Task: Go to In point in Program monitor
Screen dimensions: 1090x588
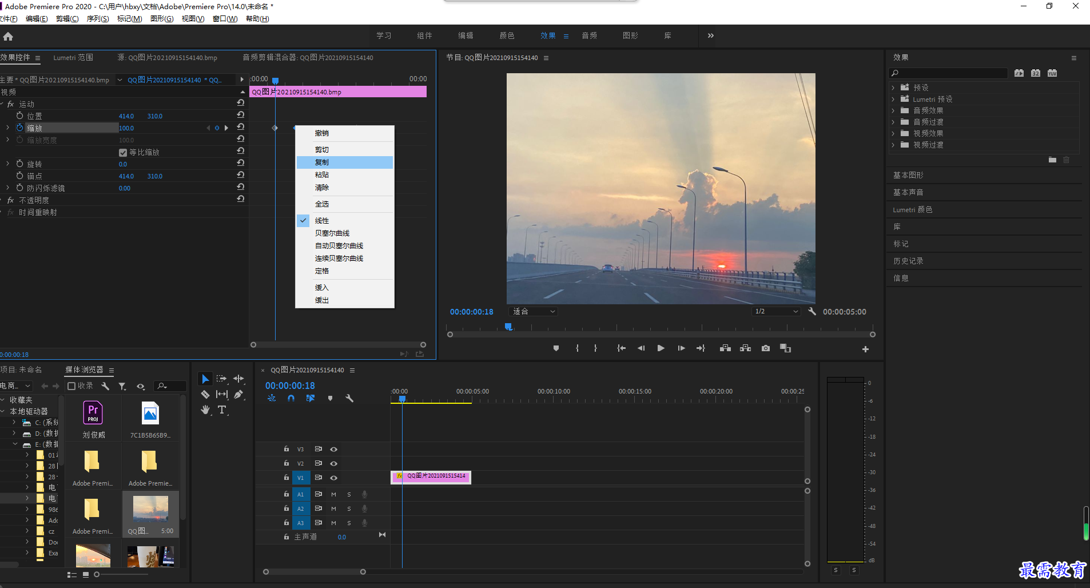Action: [622, 348]
